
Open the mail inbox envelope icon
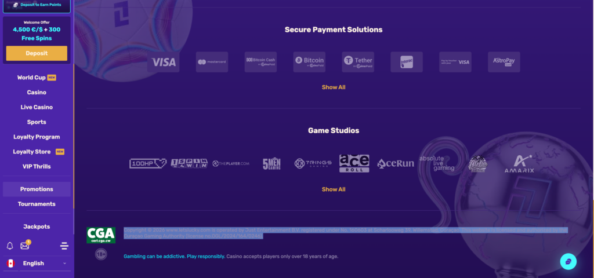25,245
